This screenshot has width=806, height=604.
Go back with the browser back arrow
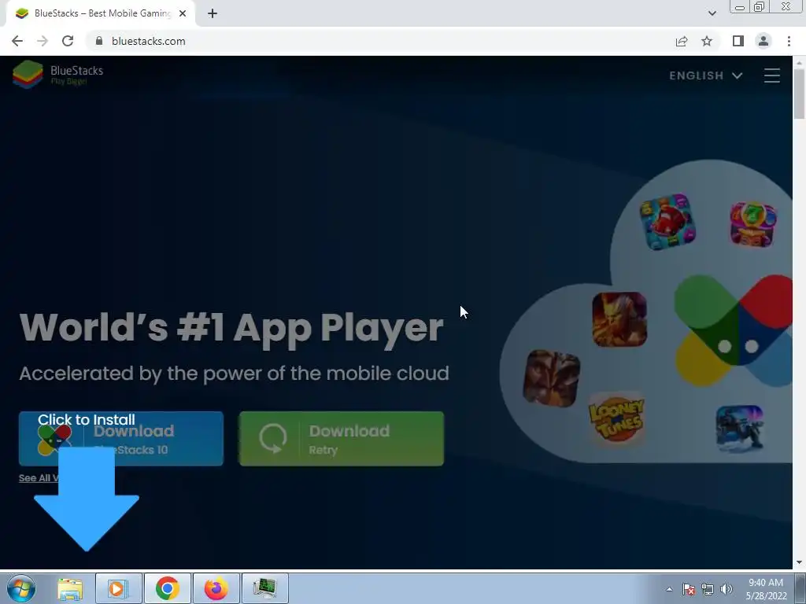[x=17, y=41]
